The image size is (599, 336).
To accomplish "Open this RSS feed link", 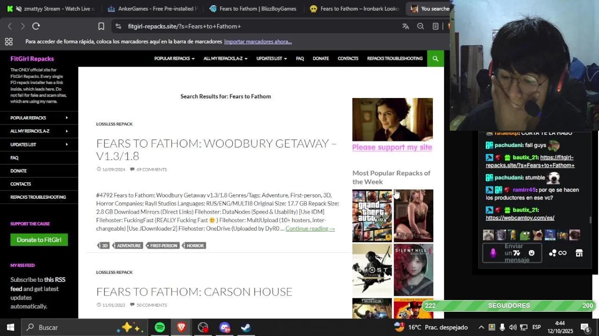I will pos(38,284).
